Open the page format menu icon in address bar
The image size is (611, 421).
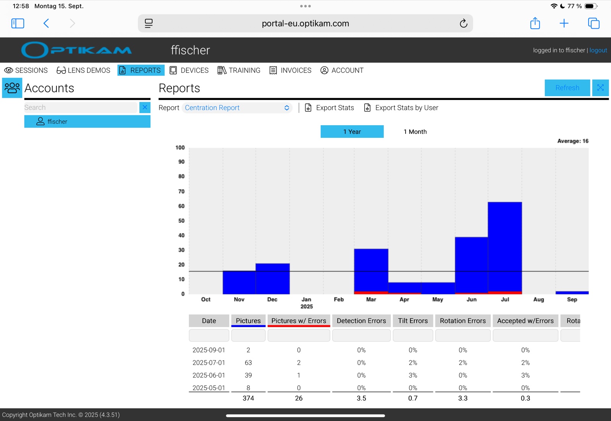click(149, 23)
